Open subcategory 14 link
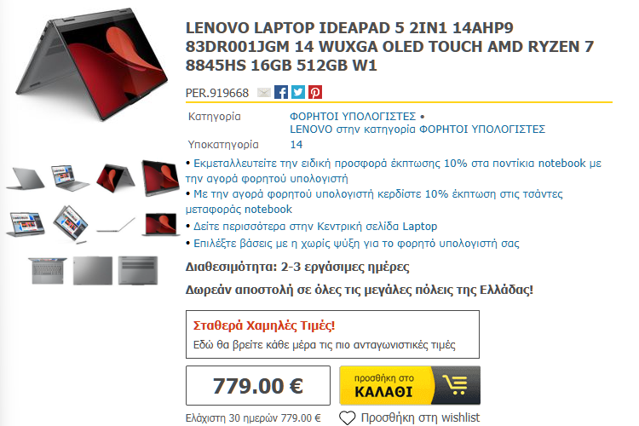639x426 pixels. pyautogui.click(x=296, y=144)
